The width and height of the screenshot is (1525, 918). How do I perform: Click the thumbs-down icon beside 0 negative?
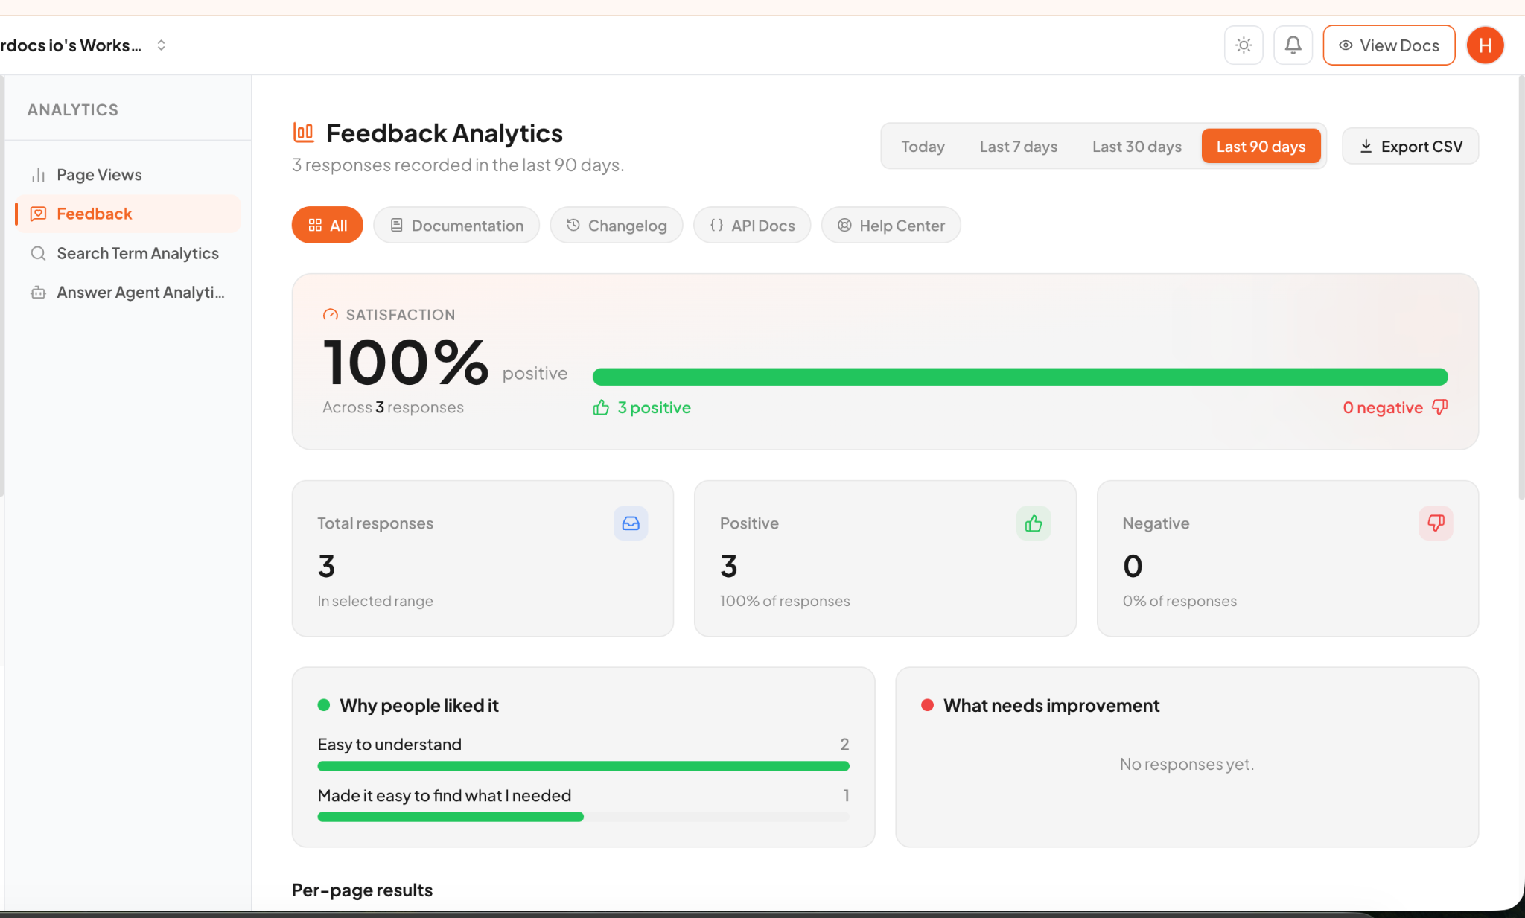pos(1440,407)
